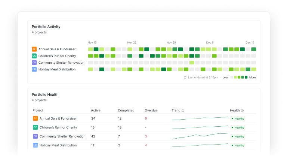Open Children's Run for Charity in activity list

coord(57,56)
